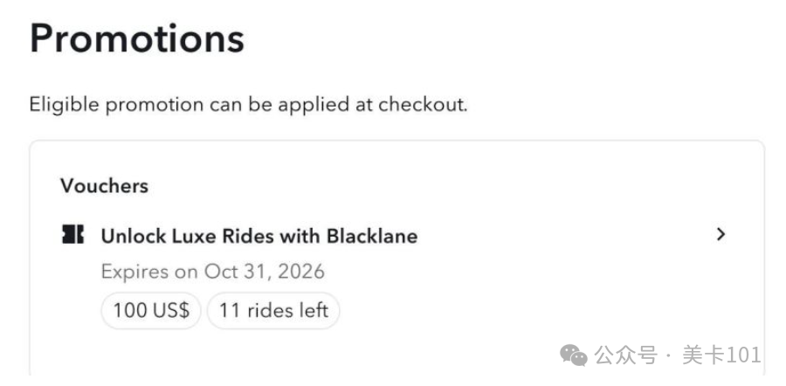Click the year 2026 in the expiry date
The height and width of the screenshot is (386, 786).
coord(301,272)
